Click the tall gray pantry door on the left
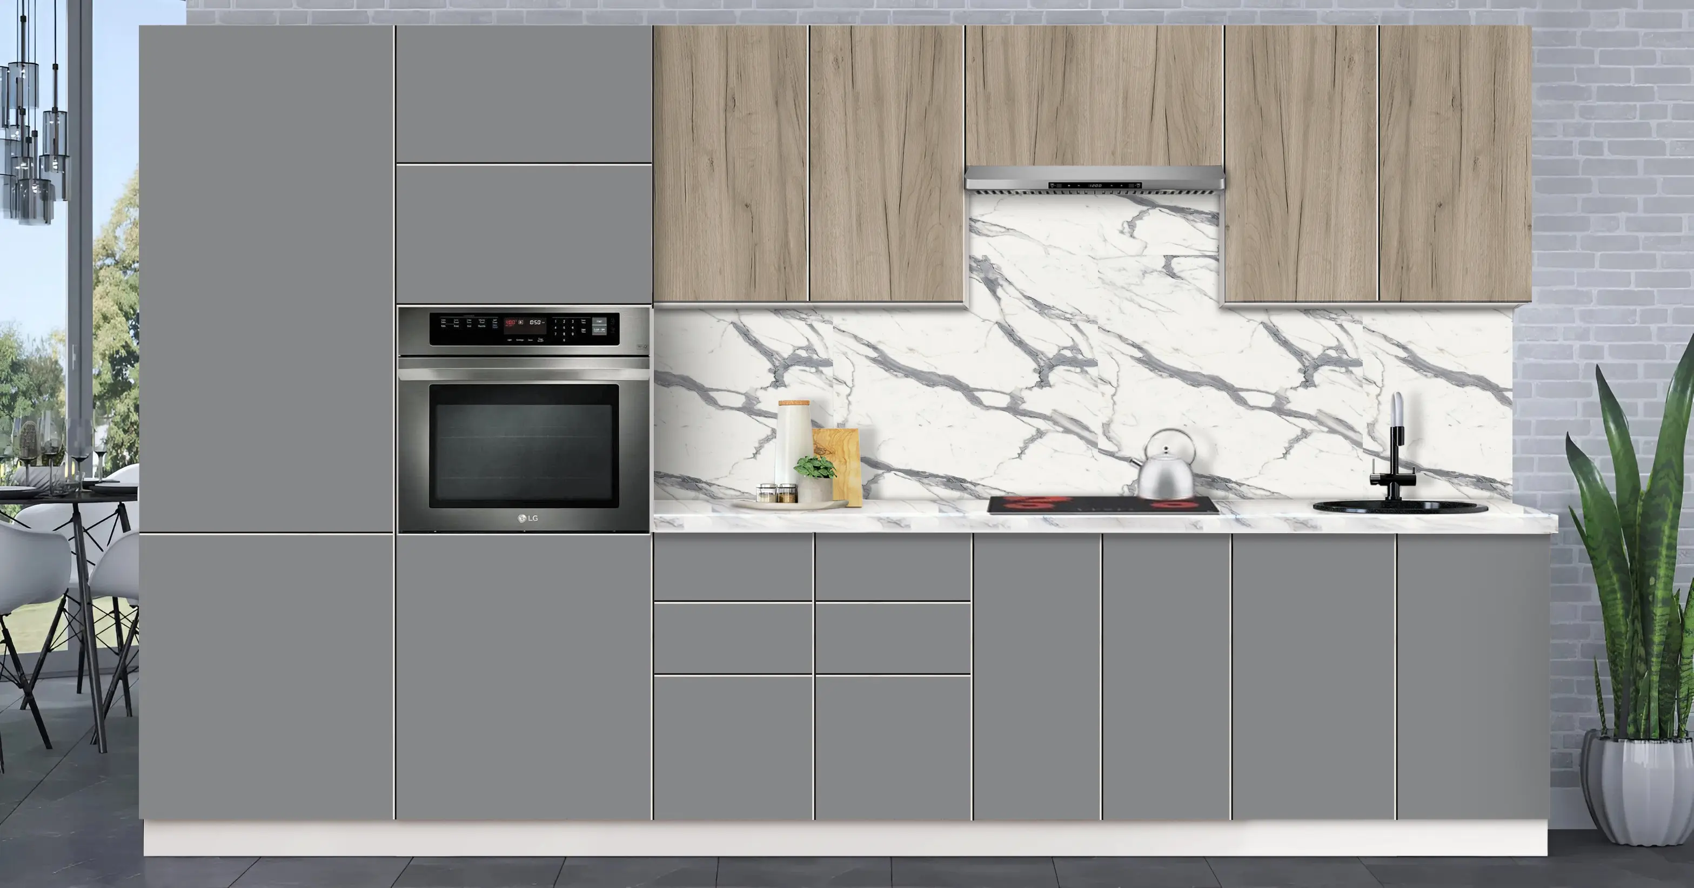 coord(266,279)
